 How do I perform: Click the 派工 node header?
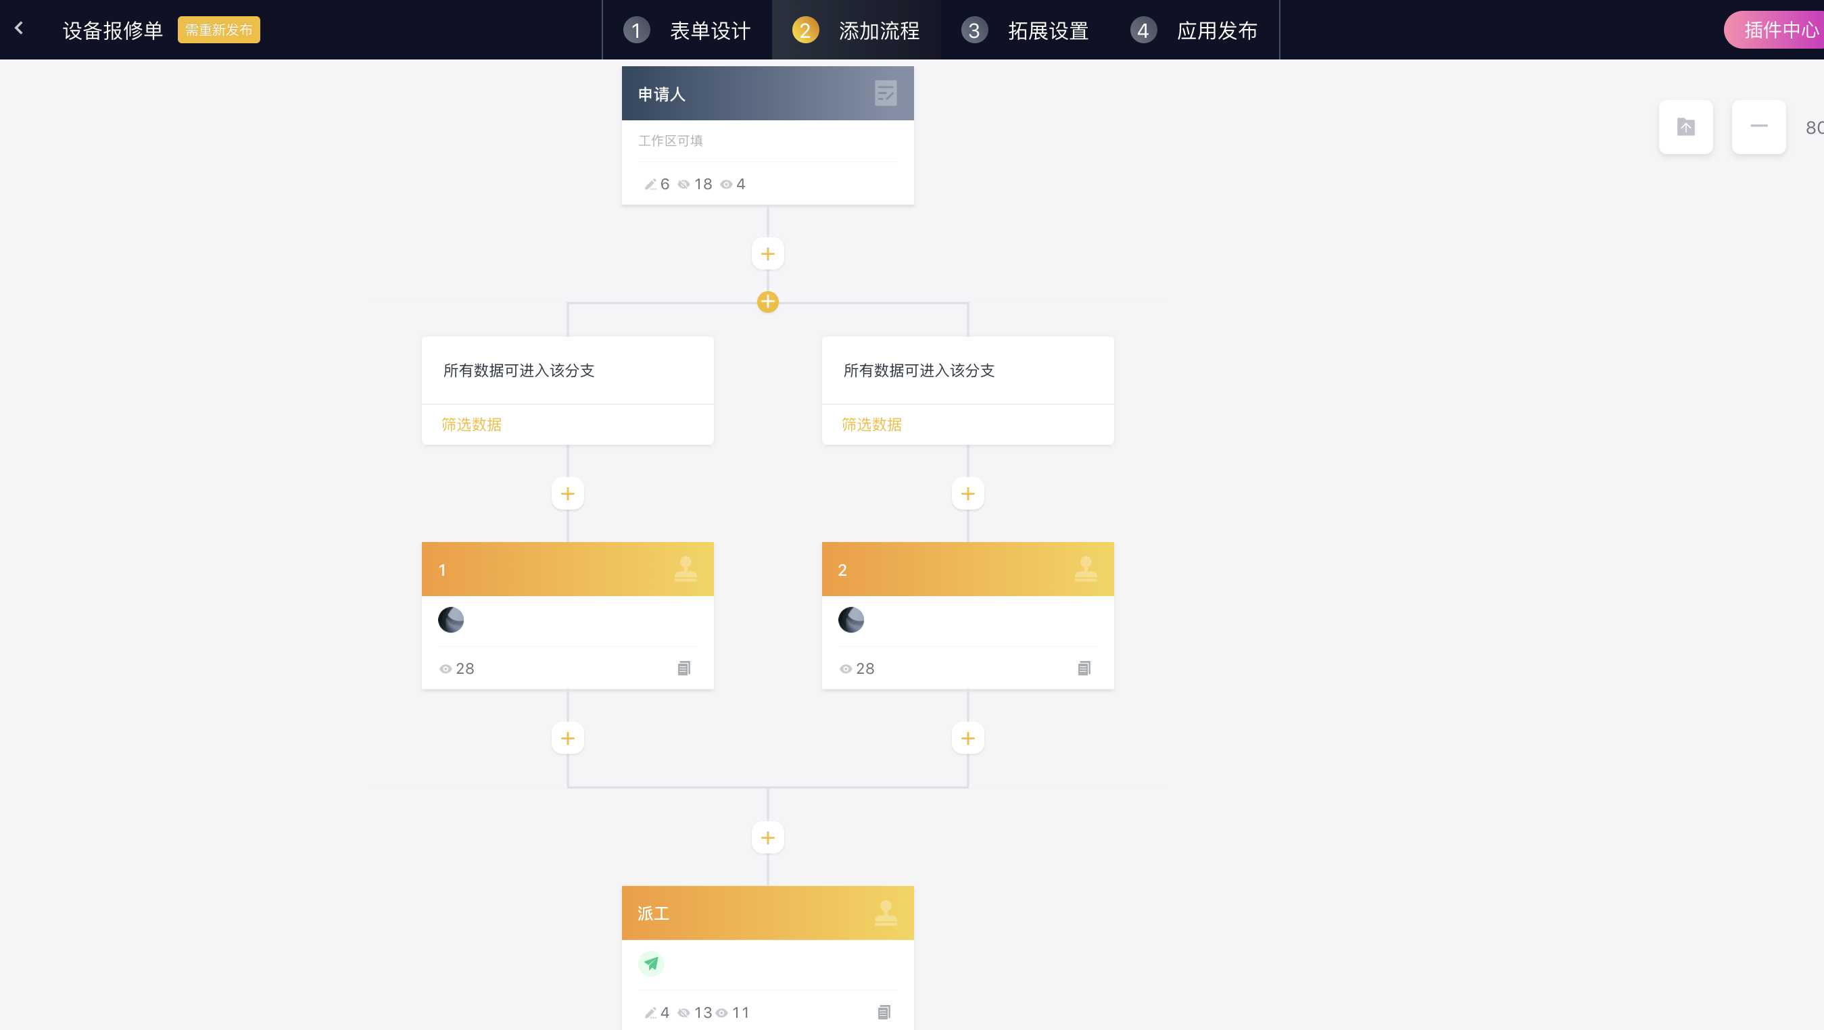click(x=767, y=913)
